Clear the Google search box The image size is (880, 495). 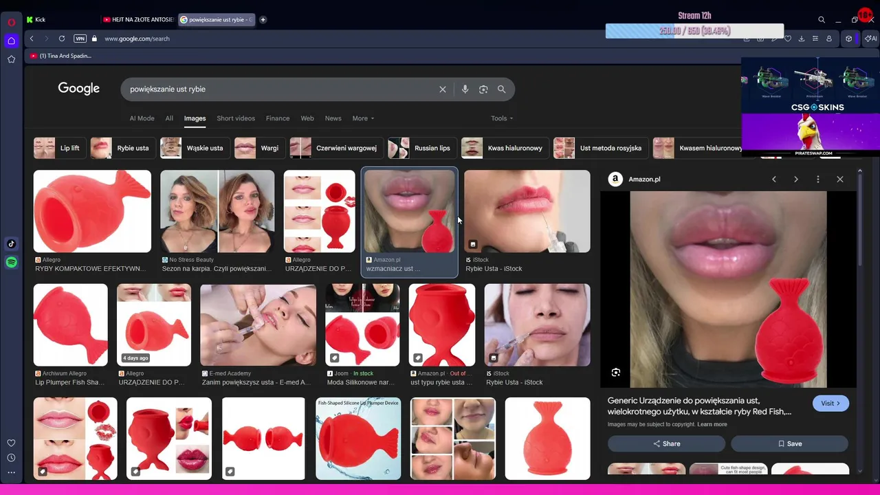[443, 89]
